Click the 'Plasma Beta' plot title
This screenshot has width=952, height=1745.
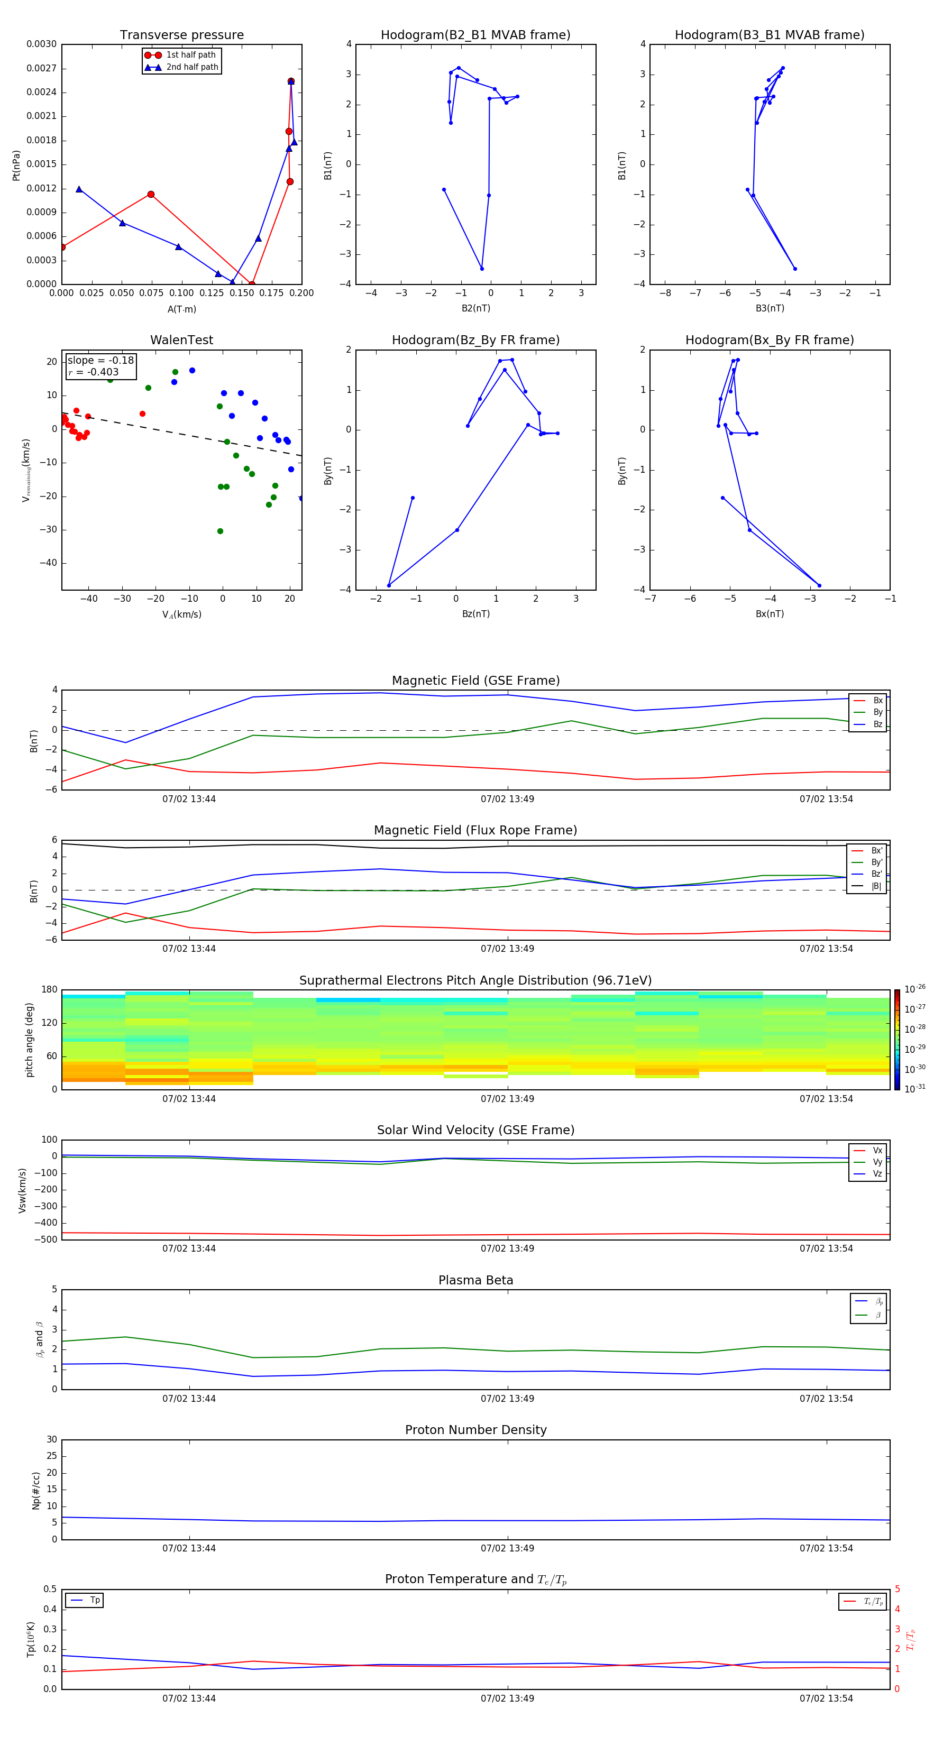[475, 1280]
